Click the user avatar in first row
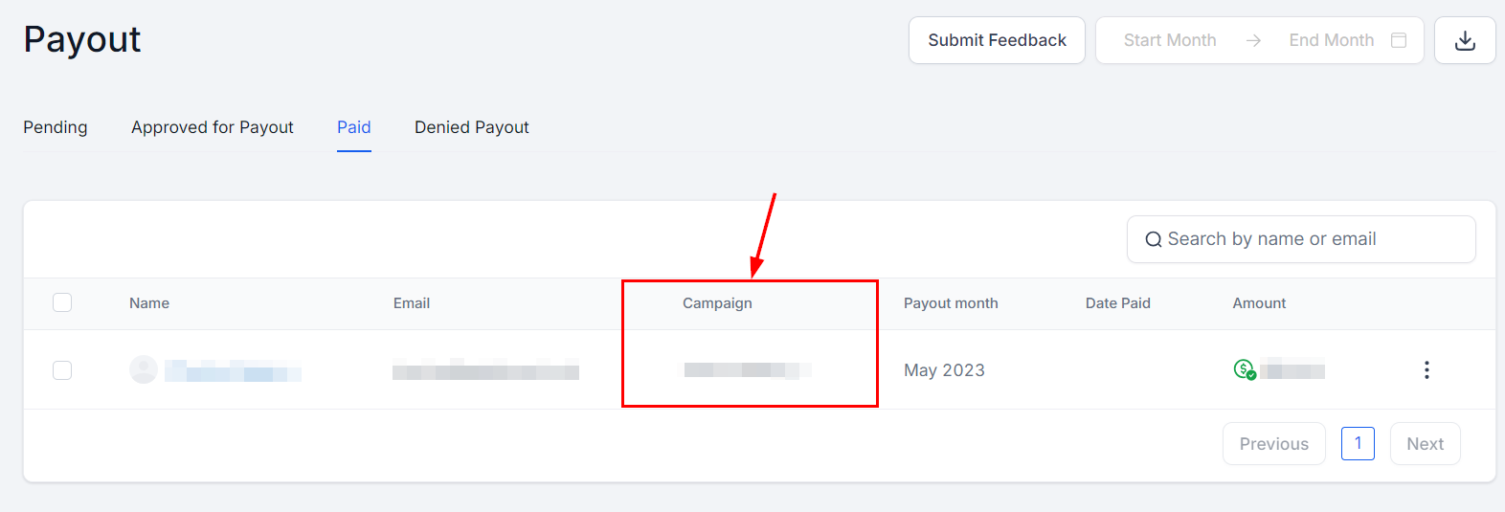Image resolution: width=1505 pixels, height=512 pixels. pos(144,369)
